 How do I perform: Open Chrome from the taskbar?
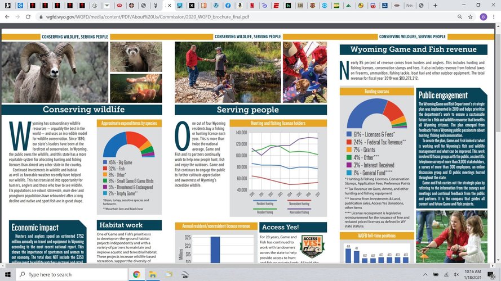coord(136,274)
